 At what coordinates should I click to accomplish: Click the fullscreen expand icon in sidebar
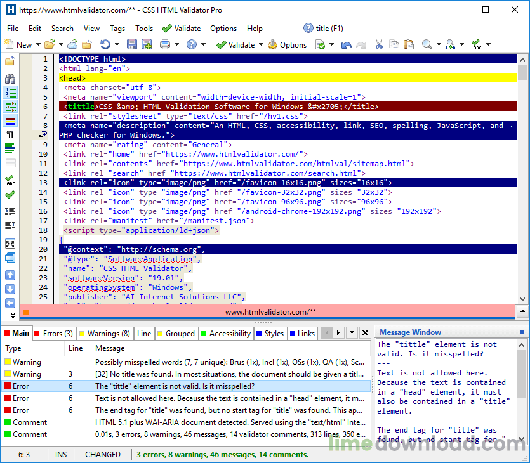tap(10, 244)
